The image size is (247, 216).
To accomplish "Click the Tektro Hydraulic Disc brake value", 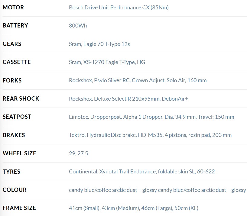I will (x=150, y=135).
